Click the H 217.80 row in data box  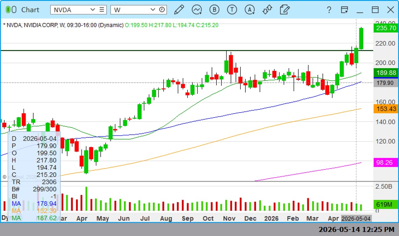pos(34,160)
